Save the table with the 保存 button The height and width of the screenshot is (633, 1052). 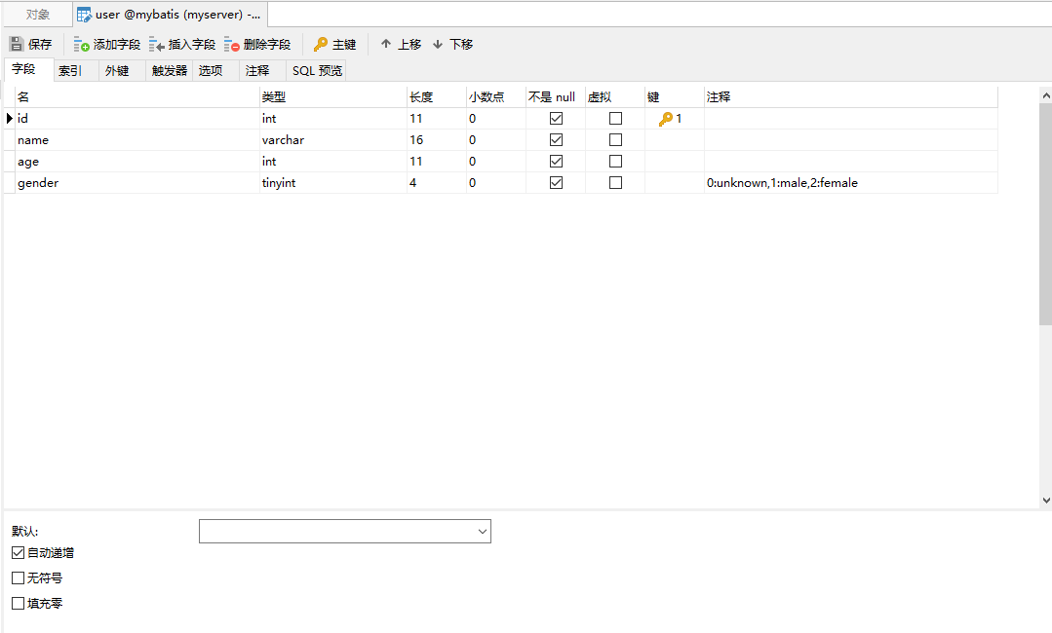click(30, 44)
